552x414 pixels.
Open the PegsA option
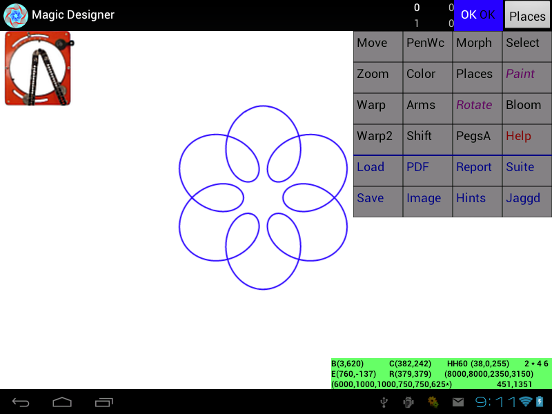click(x=477, y=139)
